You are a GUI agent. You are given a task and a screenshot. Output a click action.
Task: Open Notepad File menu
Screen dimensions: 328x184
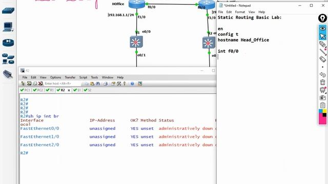tap(220, 12)
